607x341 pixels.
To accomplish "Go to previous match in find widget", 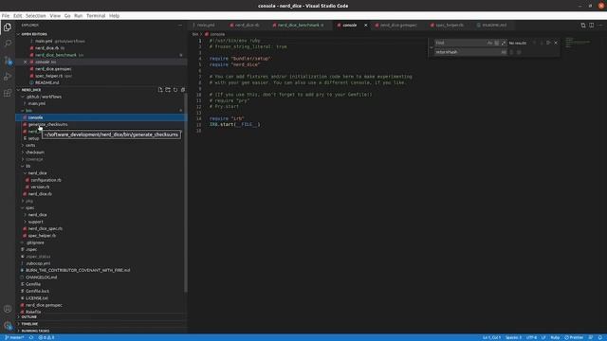I will coord(535,43).
